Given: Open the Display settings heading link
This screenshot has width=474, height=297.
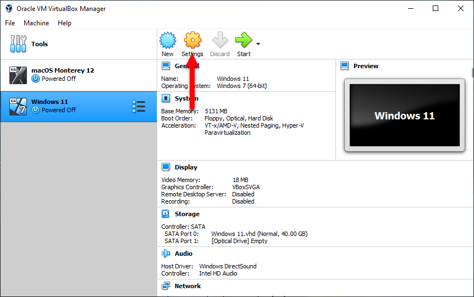Looking at the screenshot, I should [x=186, y=167].
